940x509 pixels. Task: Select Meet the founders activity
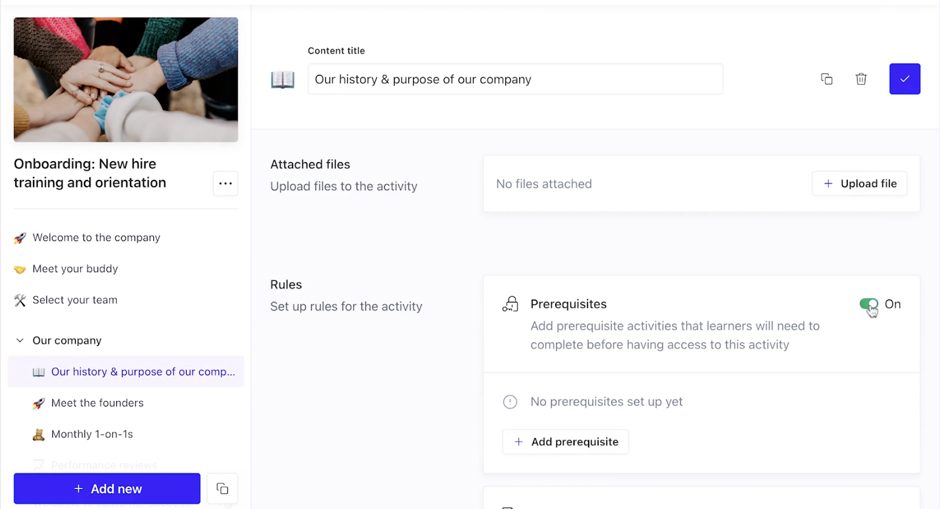point(98,403)
